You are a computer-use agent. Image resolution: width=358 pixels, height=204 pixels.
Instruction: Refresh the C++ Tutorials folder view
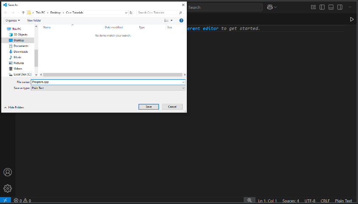(131, 13)
